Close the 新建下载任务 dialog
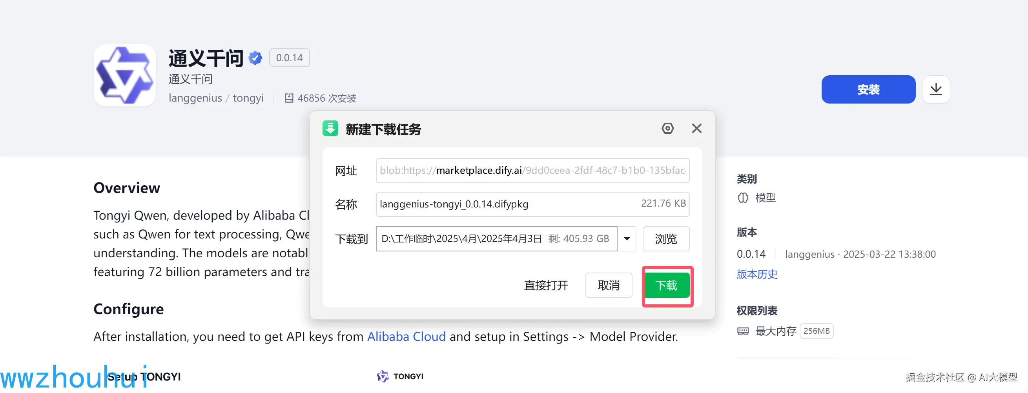The width and height of the screenshot is (1028, 393). (696, 128)
